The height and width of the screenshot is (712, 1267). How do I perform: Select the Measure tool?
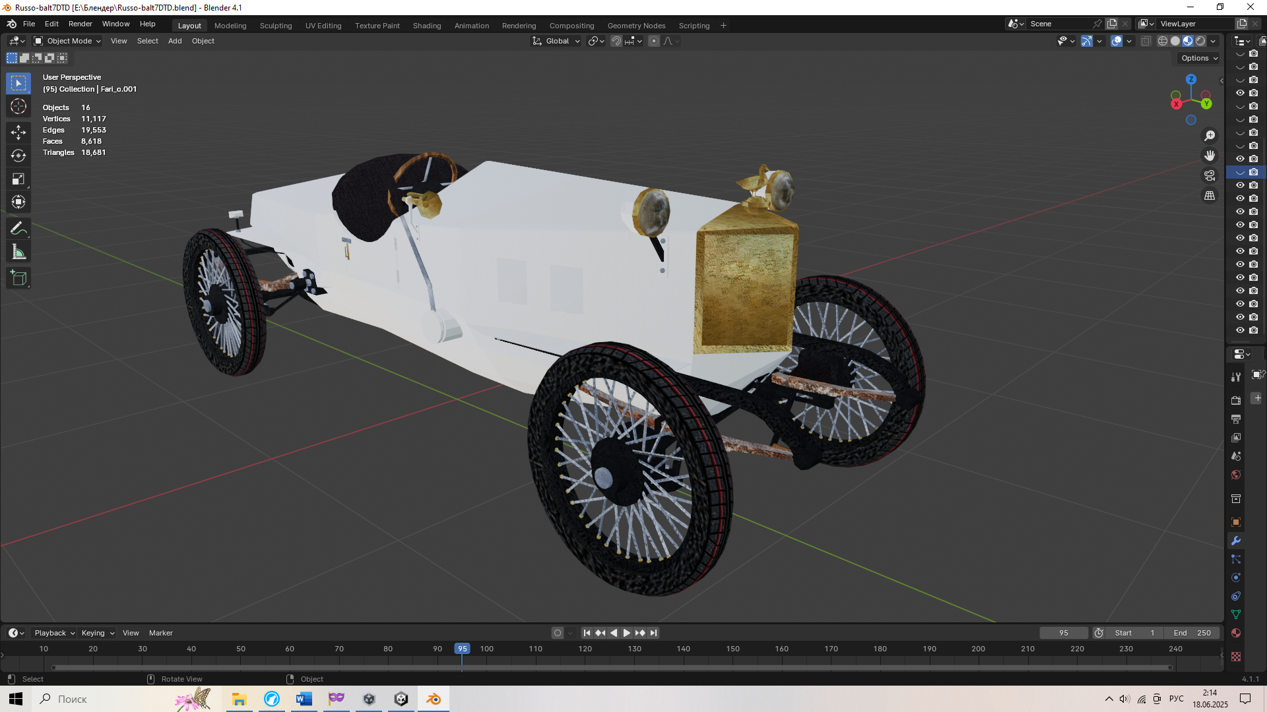[x=18, y=252]
